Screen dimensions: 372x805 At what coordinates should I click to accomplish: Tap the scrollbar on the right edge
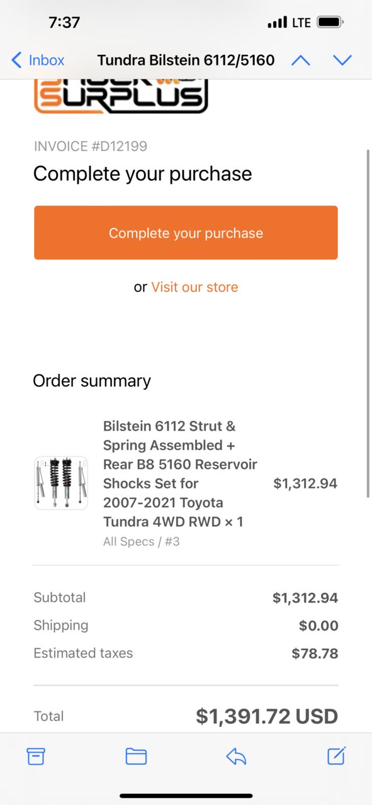(368, 324)
